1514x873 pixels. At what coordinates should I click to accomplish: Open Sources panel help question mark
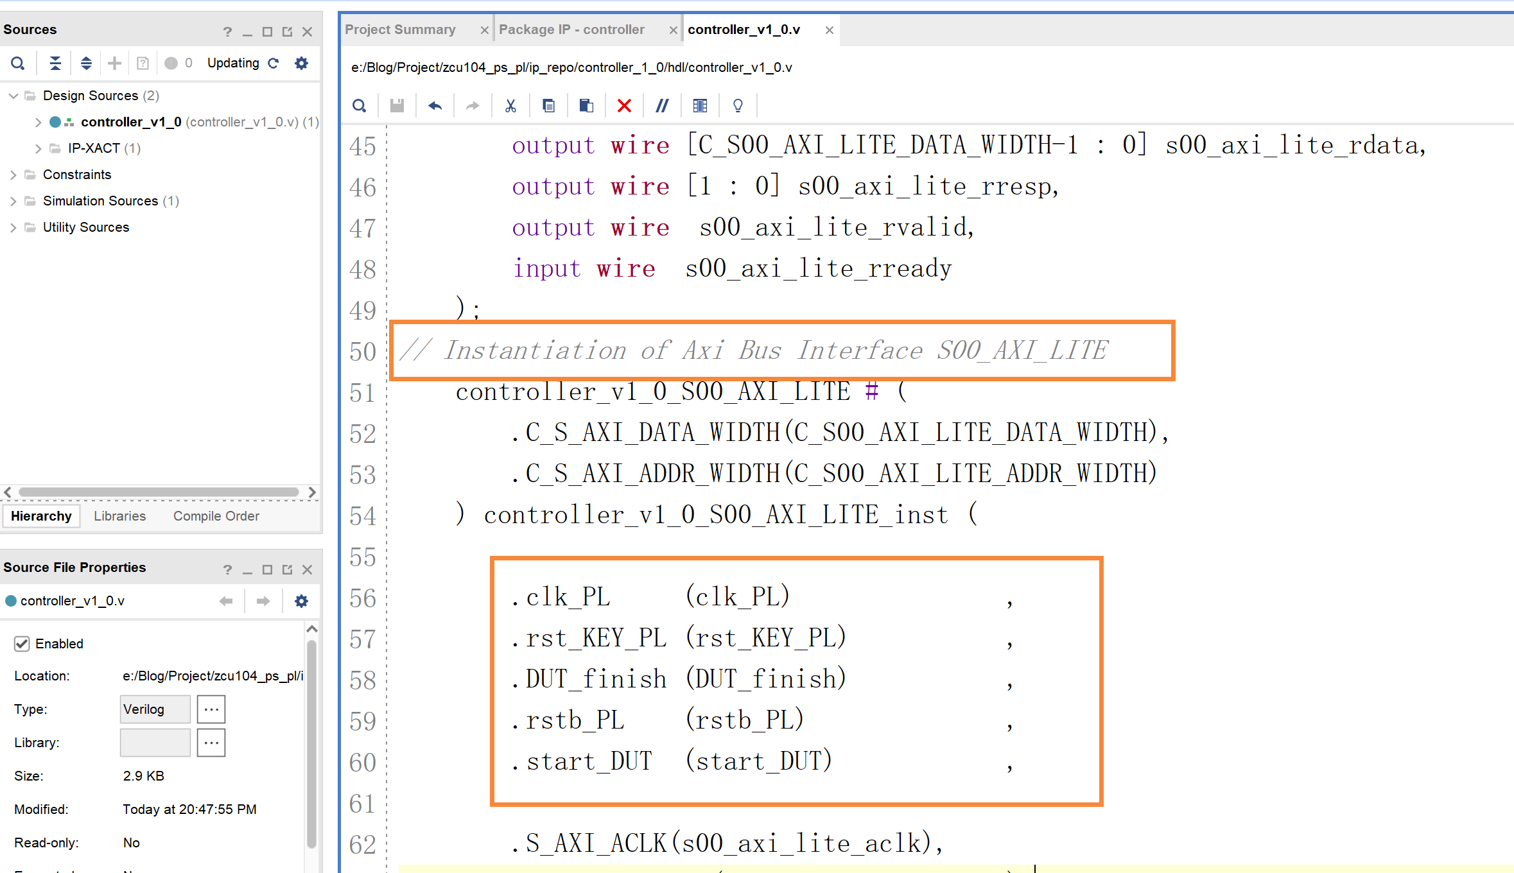coord(227,31)
